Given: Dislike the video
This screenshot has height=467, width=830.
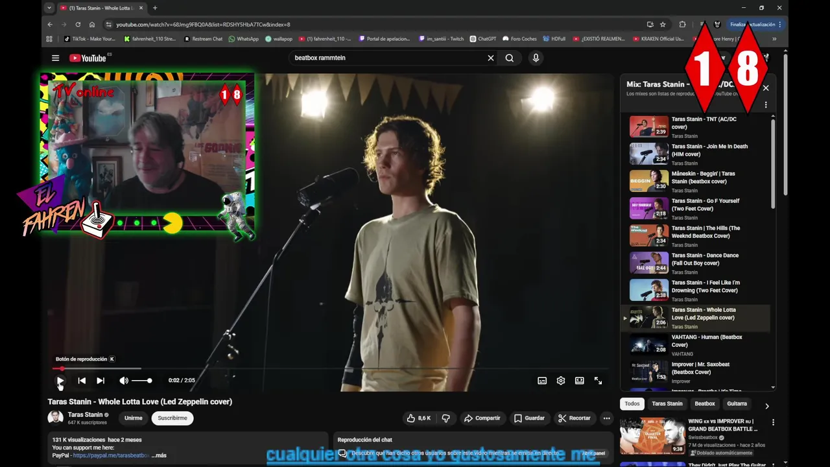Looking at the screenshot, I should coord(445,418).
